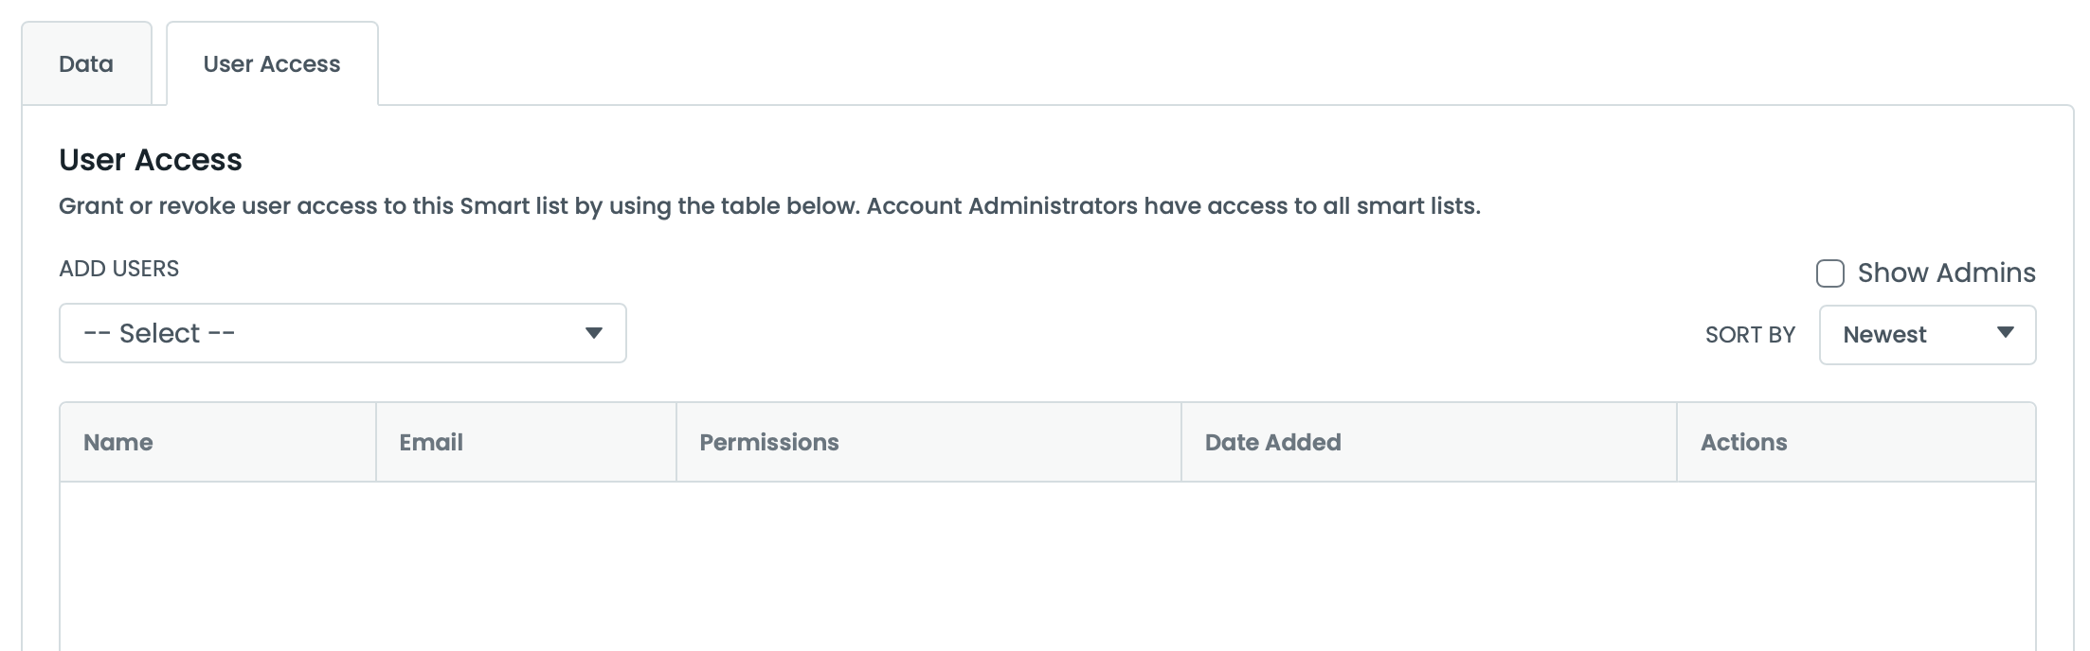Click the empty table body area
The width and height of the screenshot is (2090, 651).
pos(1047,566)
